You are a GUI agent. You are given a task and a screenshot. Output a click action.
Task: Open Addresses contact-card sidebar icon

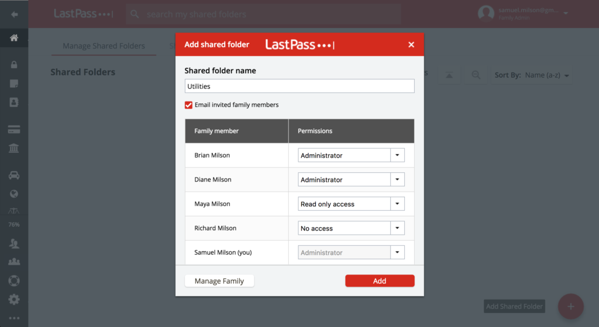click(14, 102)
